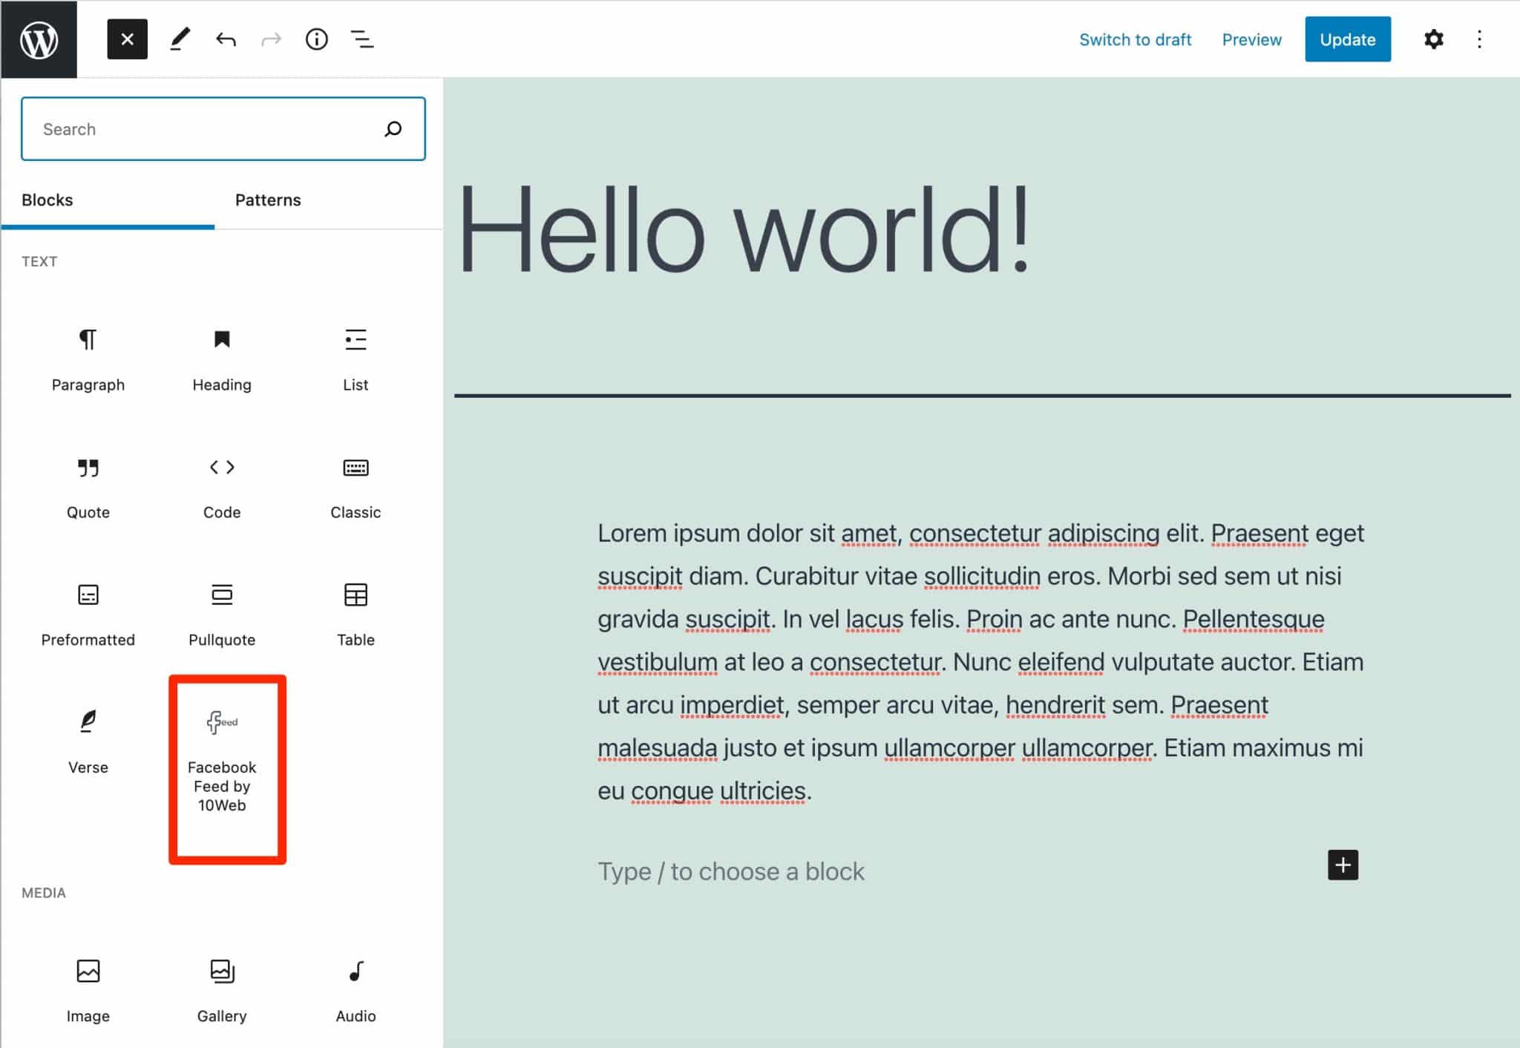Image resolution: width=1520 pixels, height=1048 pixels.
Task: Click the block search field
Action: click(x=200, y=128)
